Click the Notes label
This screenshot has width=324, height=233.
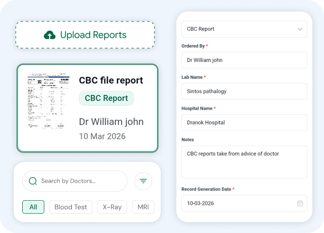click(188, 140)
